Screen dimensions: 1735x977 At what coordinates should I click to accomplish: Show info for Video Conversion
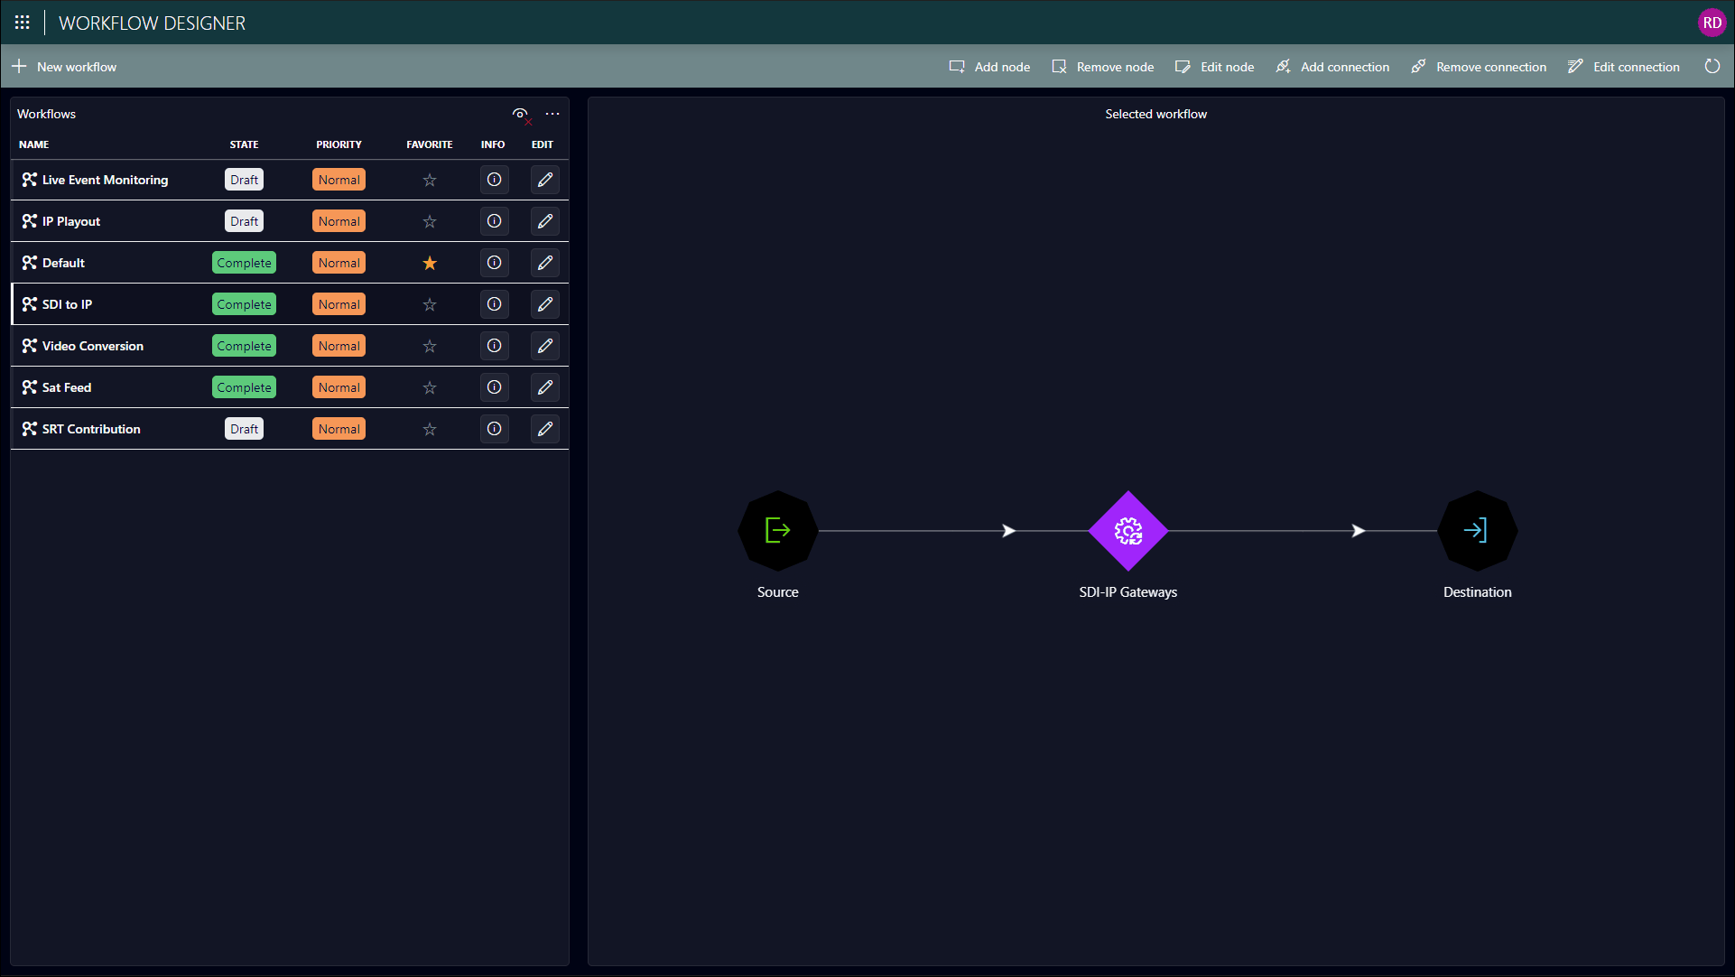coord(494,346)
